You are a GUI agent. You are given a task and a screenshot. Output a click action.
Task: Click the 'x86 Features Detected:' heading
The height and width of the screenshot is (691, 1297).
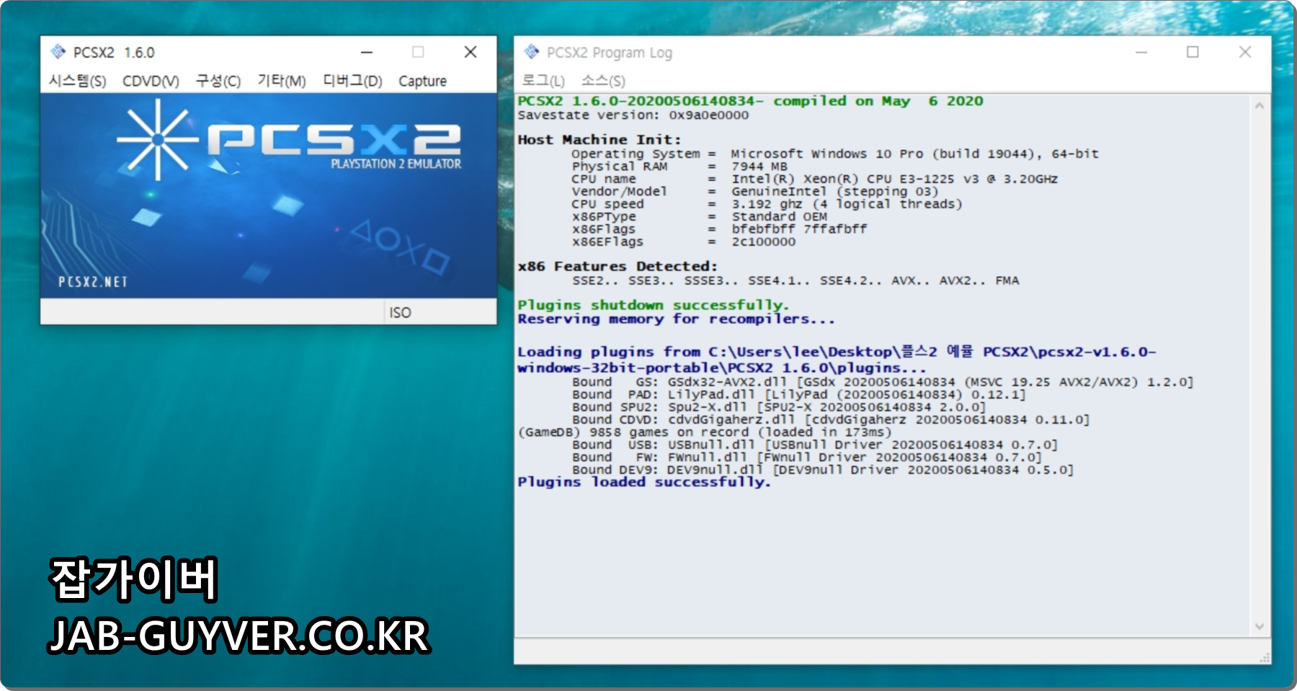click(x=618, y=267)
